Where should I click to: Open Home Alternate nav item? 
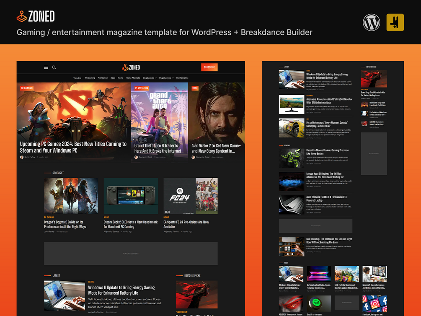point(133,78)
